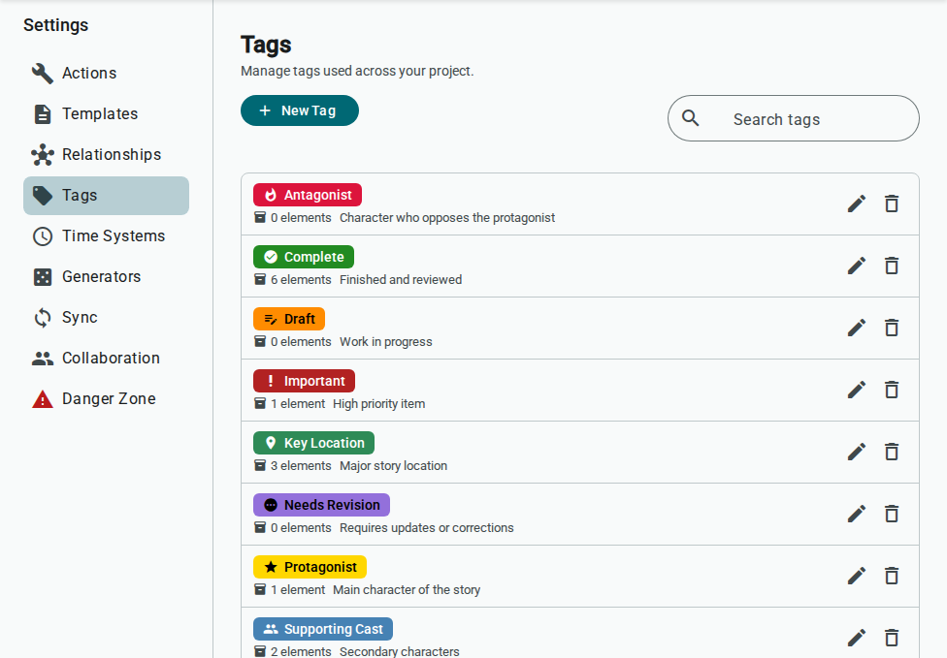Click the Sync arrows icon

(x=43, y=317)
